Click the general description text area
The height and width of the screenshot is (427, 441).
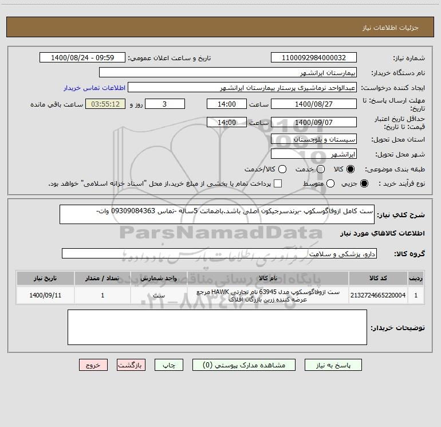pos(217,214)
